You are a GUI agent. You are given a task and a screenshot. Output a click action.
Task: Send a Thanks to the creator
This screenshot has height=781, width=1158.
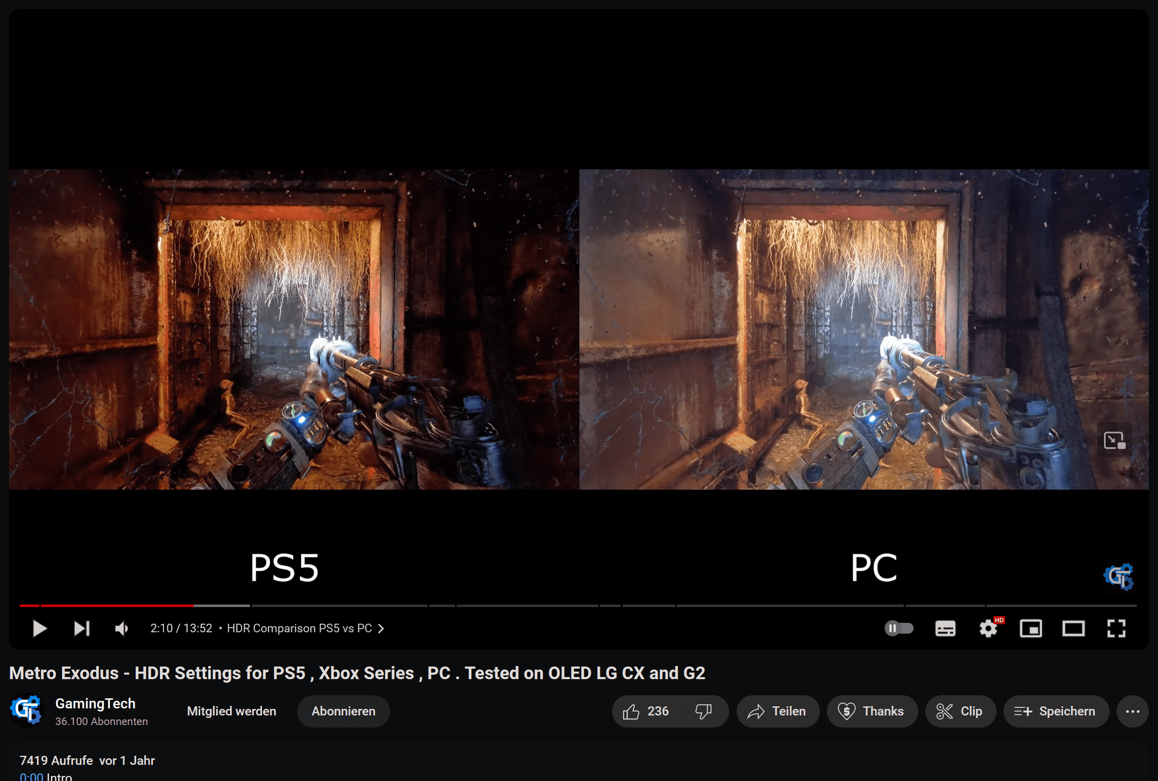click(x=872, y=711)
